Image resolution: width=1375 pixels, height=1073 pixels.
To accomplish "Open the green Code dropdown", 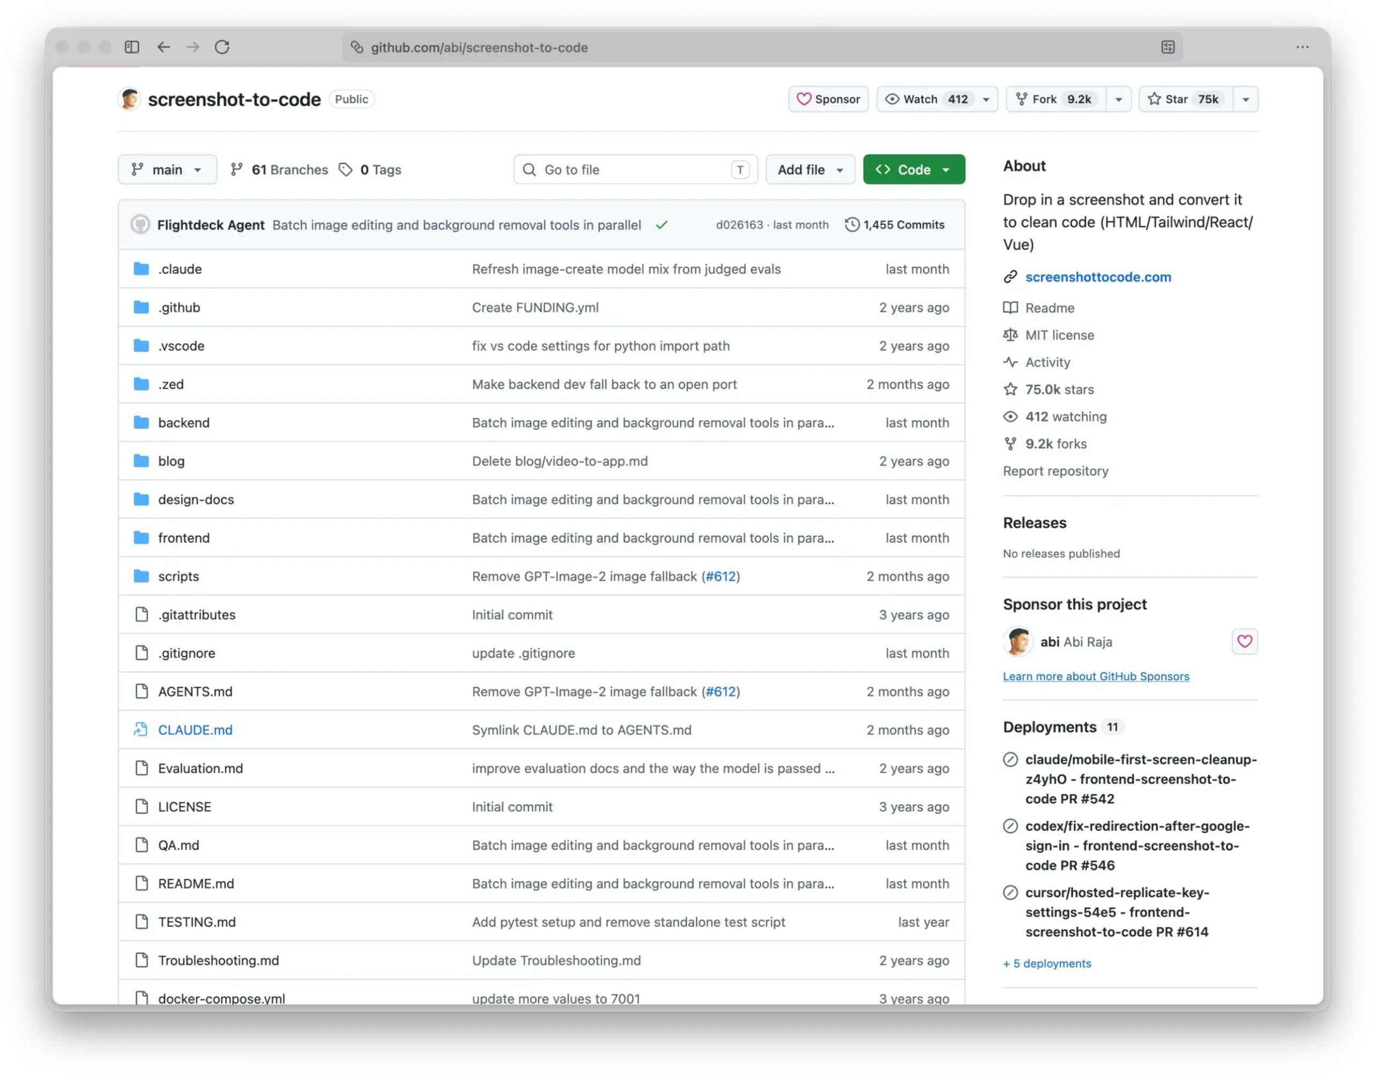I will (x=914, y=169).
